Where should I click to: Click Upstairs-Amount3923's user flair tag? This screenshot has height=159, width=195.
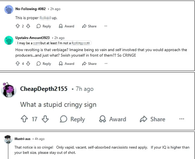point(53,43)
